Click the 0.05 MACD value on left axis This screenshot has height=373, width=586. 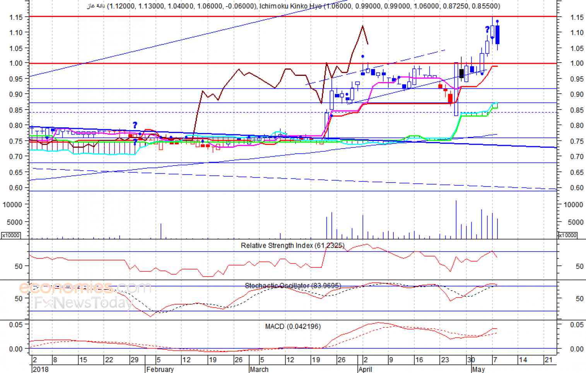16,324
